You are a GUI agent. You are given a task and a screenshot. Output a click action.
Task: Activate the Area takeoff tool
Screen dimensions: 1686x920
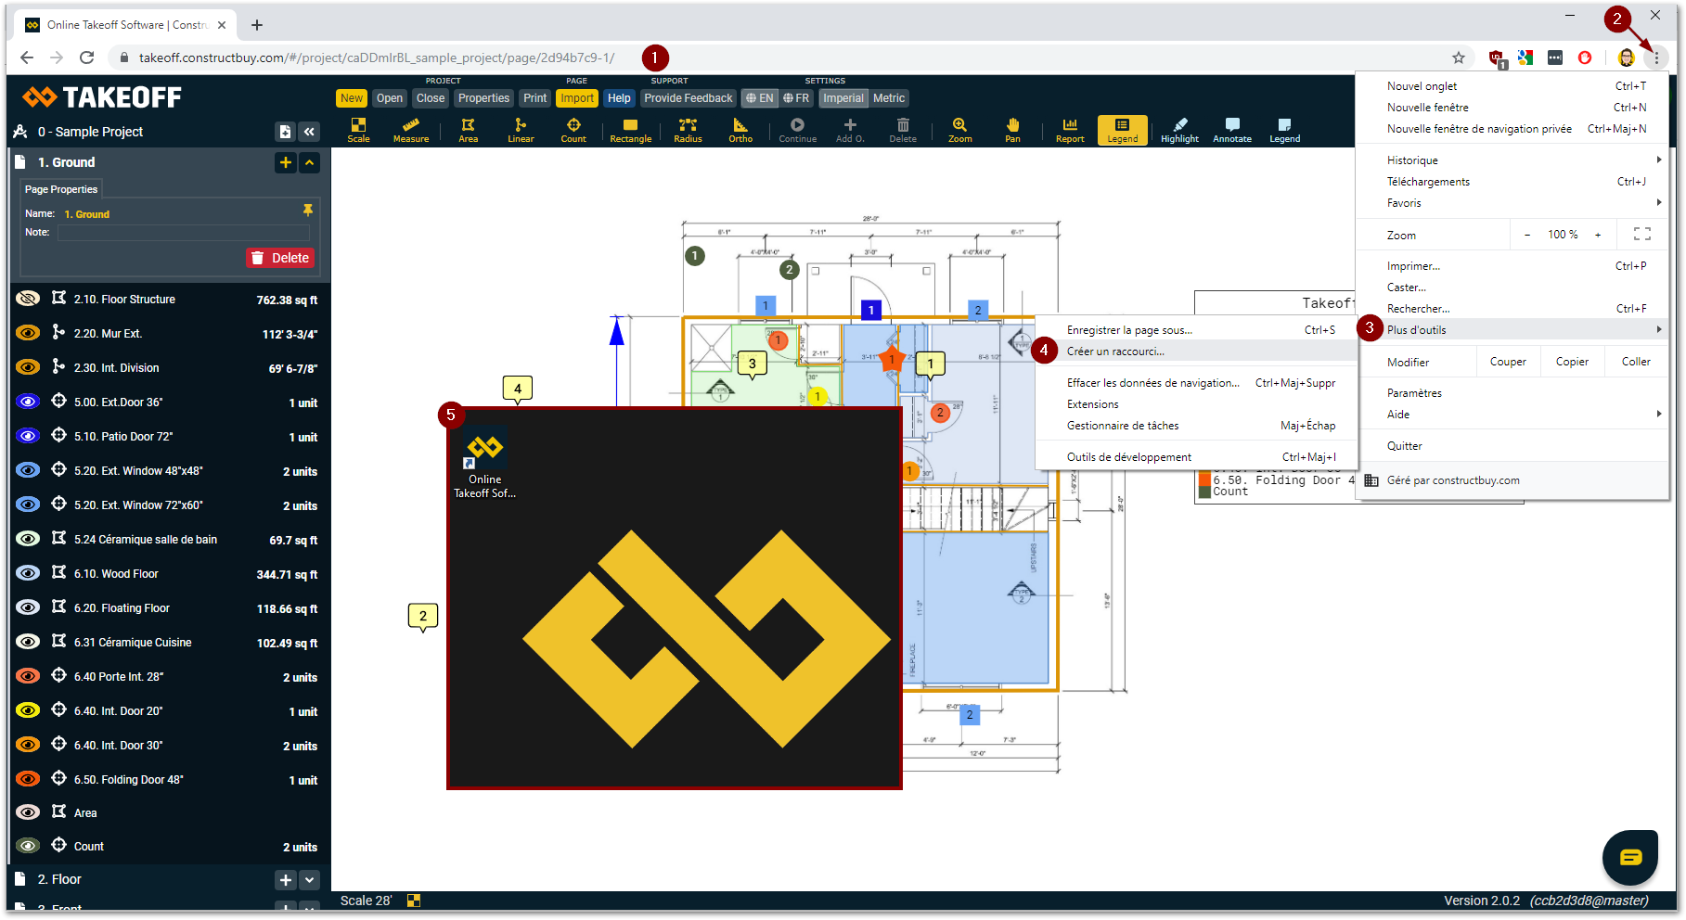click(468, 130)
